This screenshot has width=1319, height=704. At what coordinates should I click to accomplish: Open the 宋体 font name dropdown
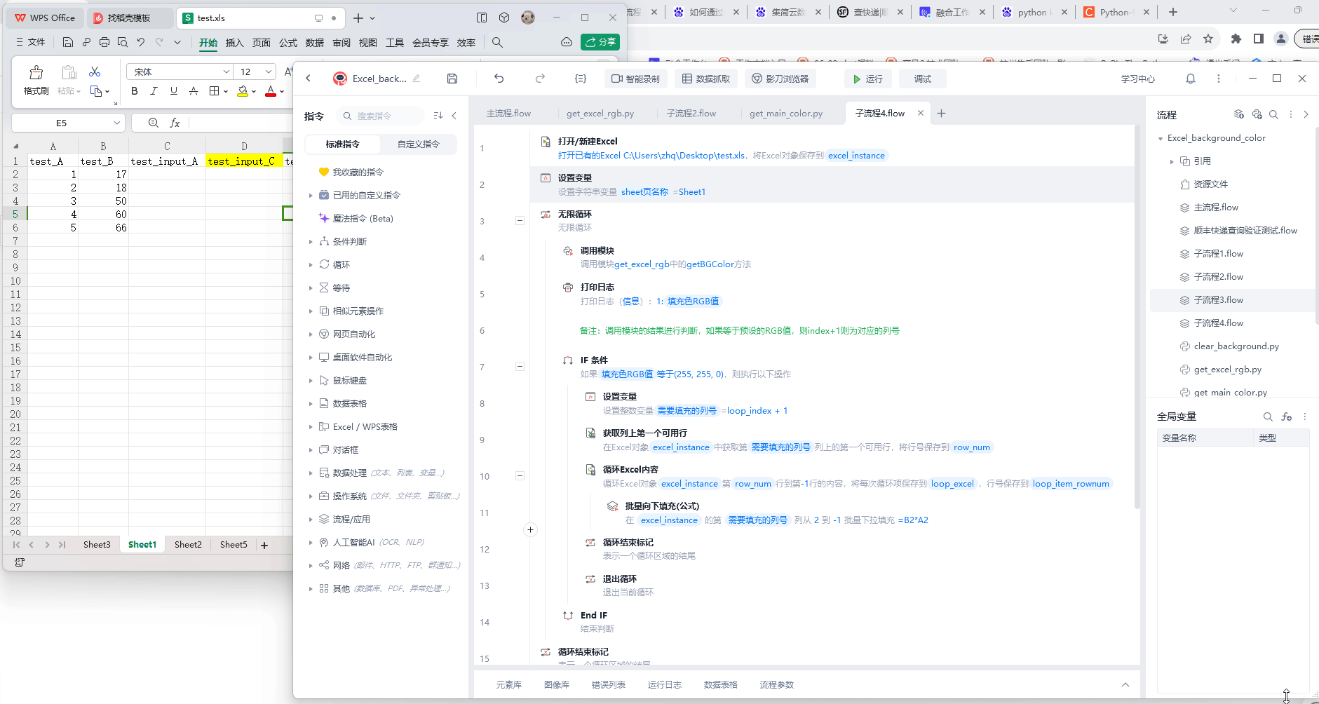(x=226, y=72)
